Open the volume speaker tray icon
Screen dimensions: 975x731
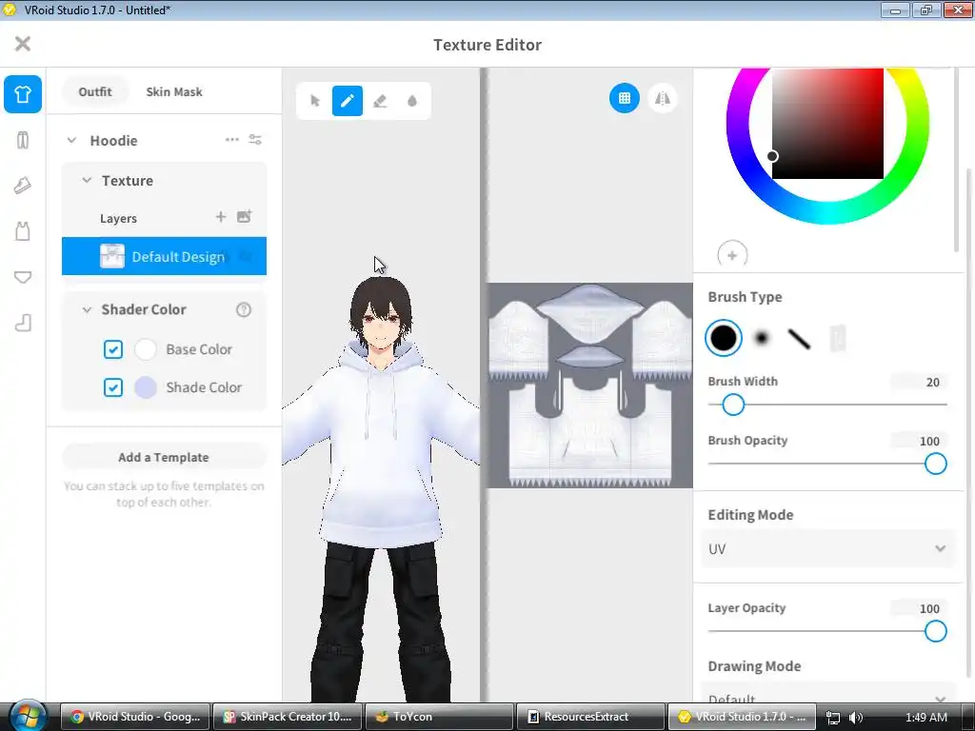tap(856, 718)
